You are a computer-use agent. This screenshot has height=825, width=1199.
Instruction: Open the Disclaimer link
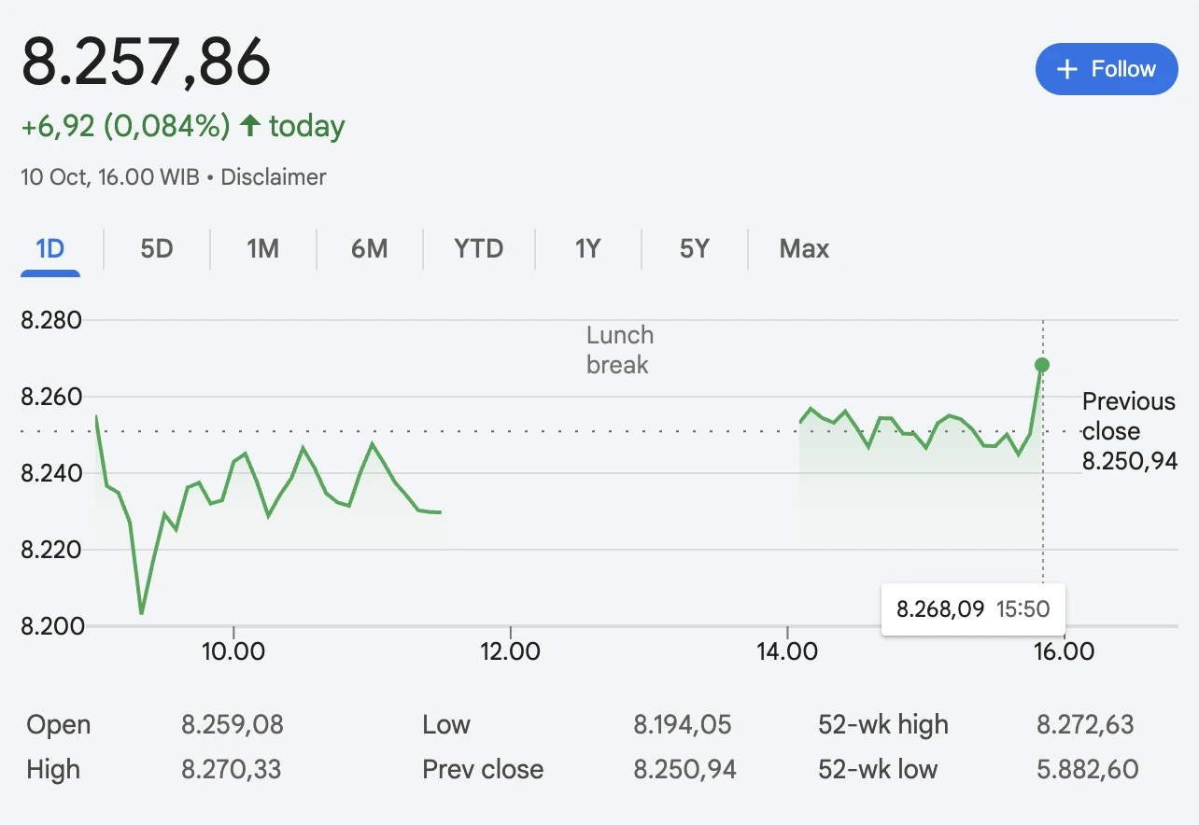coord(274,176)
